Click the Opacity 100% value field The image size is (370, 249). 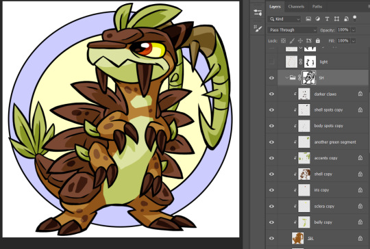343,30
